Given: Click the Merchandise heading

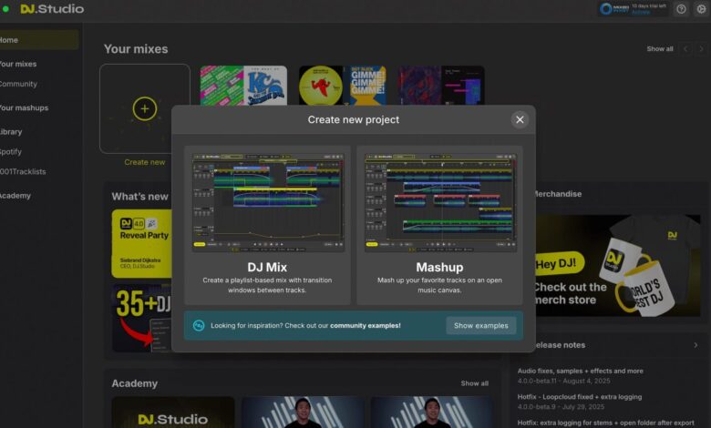Looking at the screenshot, I should [x=559, y=194].
